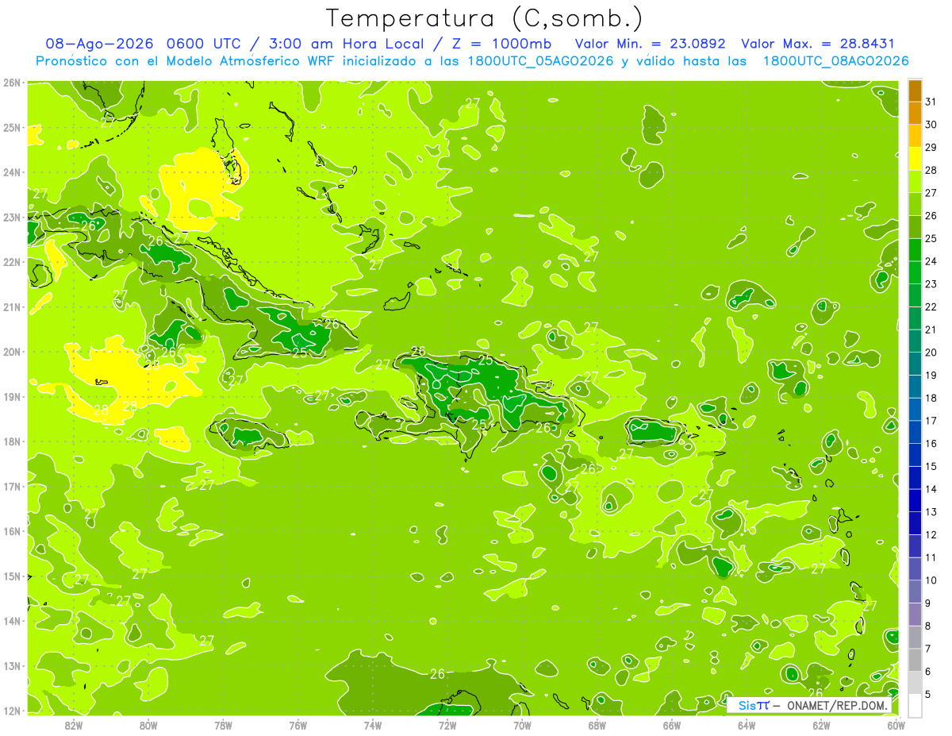Click the "20N" latitude axis label
This screenshot has height=736, width=952.
tap(11, 352)
